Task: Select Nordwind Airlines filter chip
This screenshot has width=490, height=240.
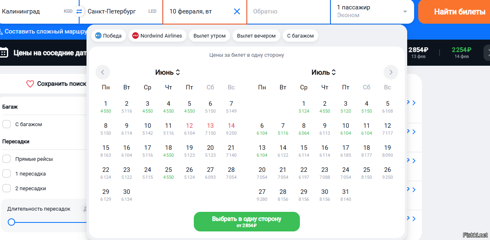Action: pyautogui.click(x=157, y=36)
